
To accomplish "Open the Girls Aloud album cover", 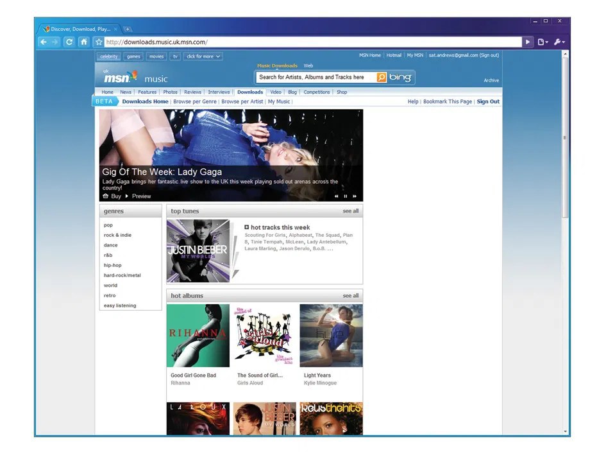I will point(265,336).
